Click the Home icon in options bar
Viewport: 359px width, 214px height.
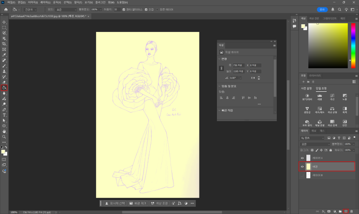6,9
